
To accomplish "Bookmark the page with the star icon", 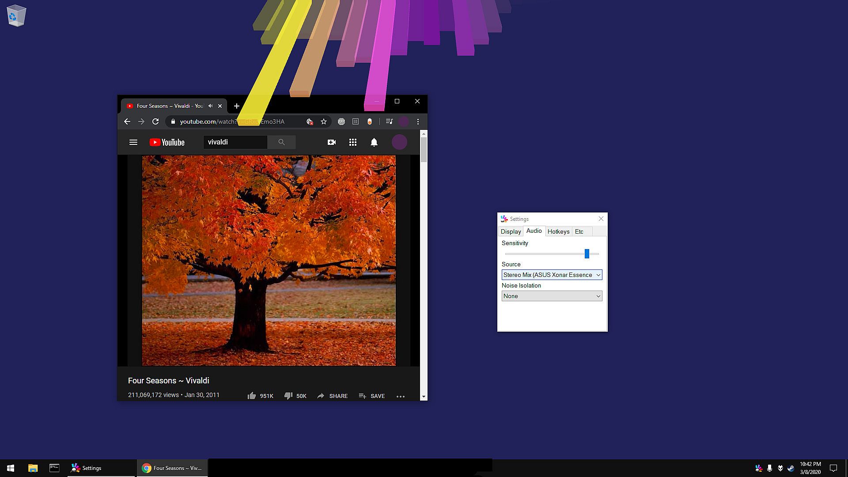I will (324, 121).
